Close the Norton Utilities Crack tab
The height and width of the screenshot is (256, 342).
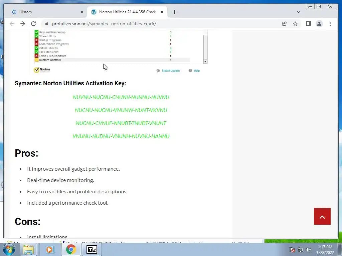(x=162, y=12)
